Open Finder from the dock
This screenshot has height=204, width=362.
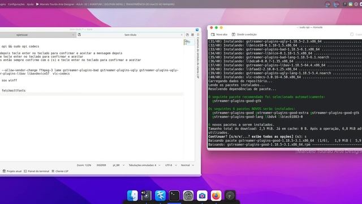pos(132,195)
